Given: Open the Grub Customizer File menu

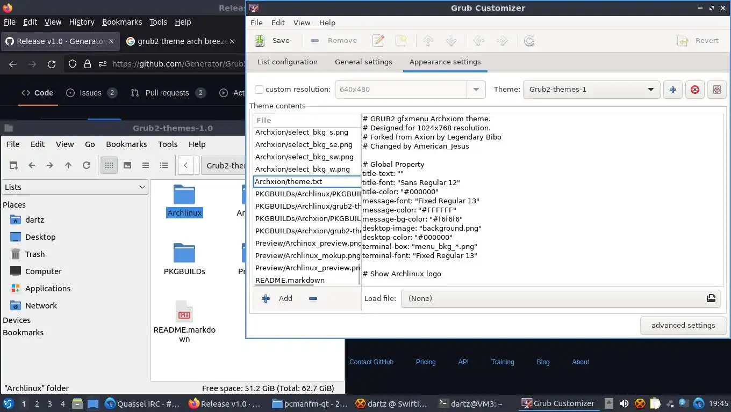Looking at the screenshot, I should [256, 23].
